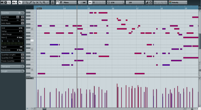This screenshot has height=110, width=201.
Task: Select the Line tool
Action: 47,3
